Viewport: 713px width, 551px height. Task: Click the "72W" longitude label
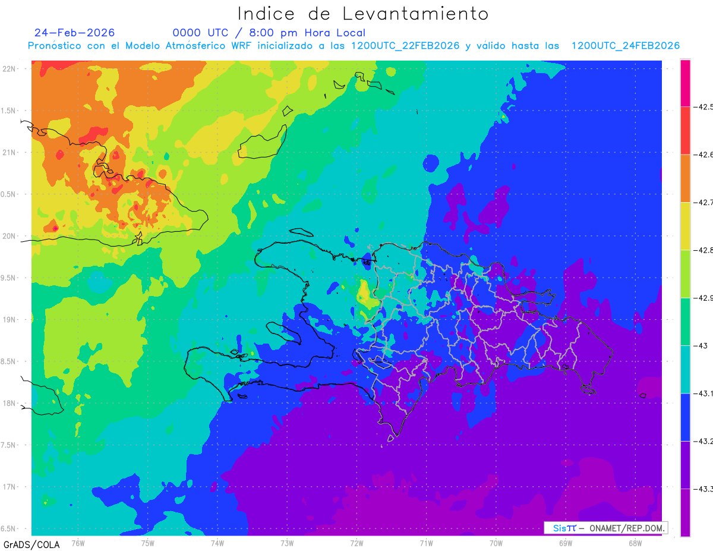pyautogui.click(x=356, y=543)
